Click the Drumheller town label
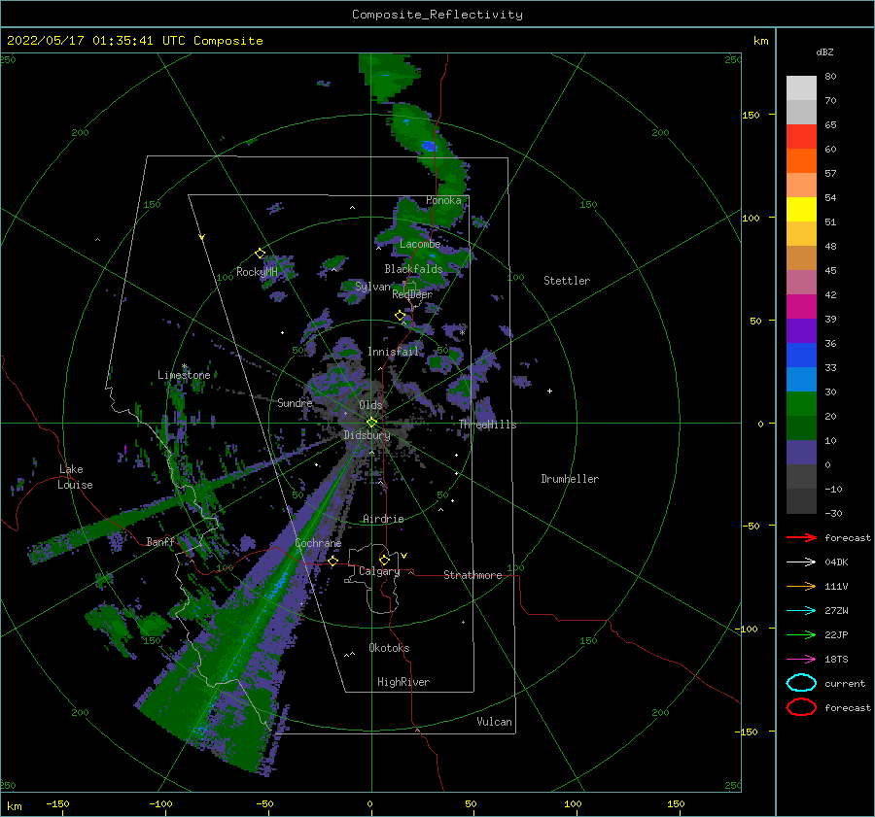Screen dimensions: 875x817 pos(570,479)
